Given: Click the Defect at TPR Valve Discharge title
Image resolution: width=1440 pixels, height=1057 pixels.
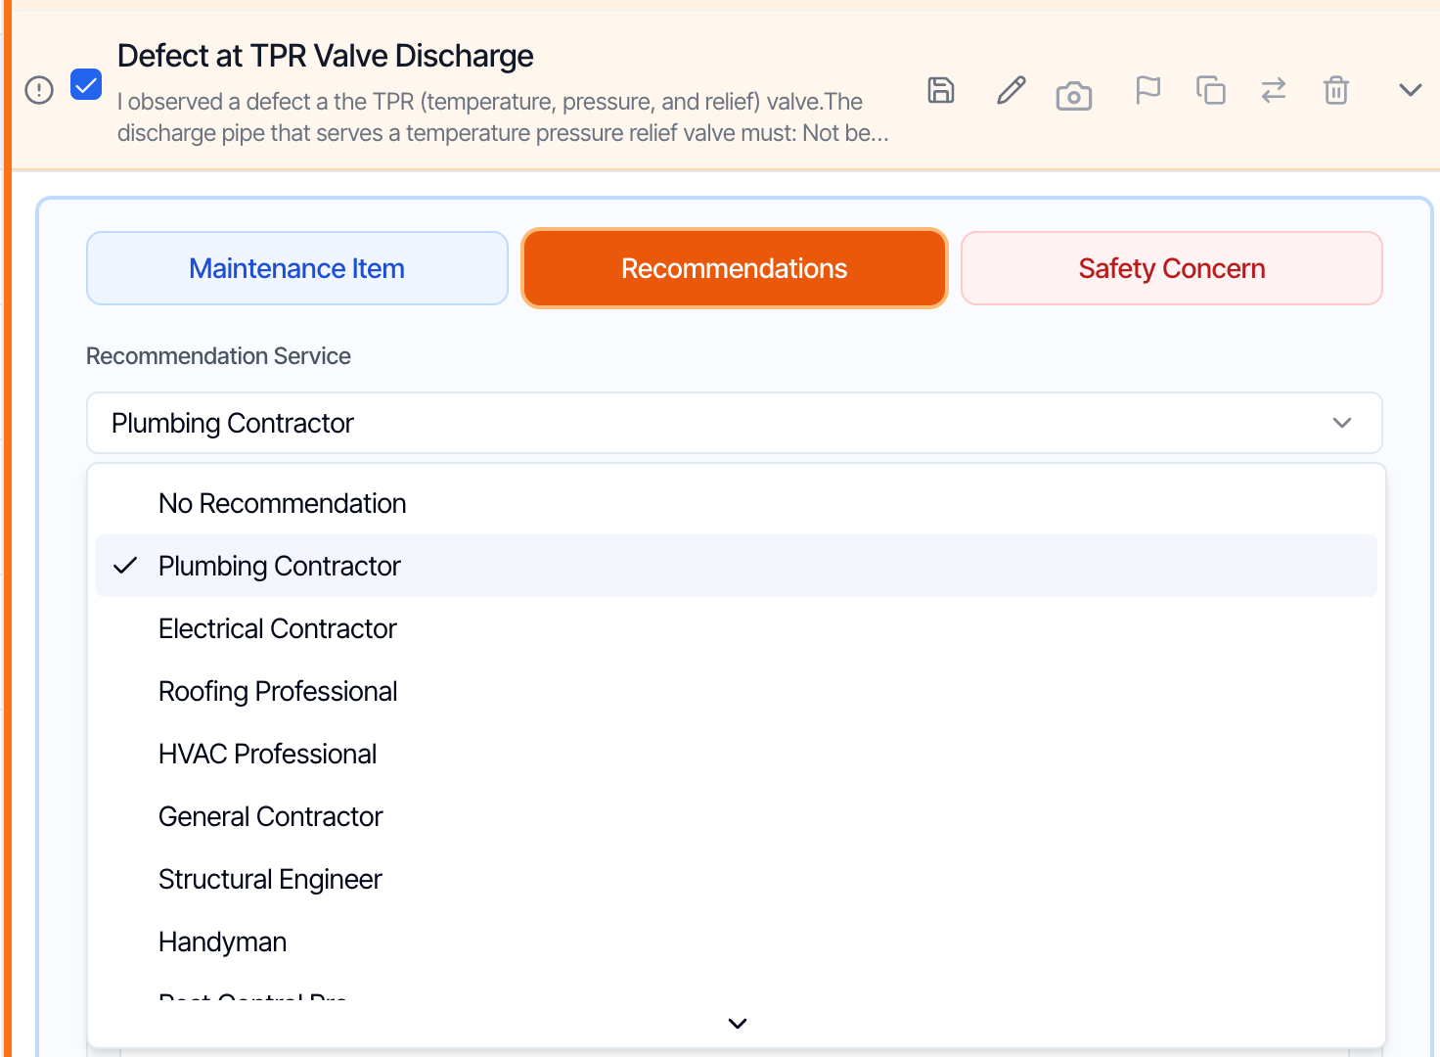Looking at the screenshot, I should 326,56.
